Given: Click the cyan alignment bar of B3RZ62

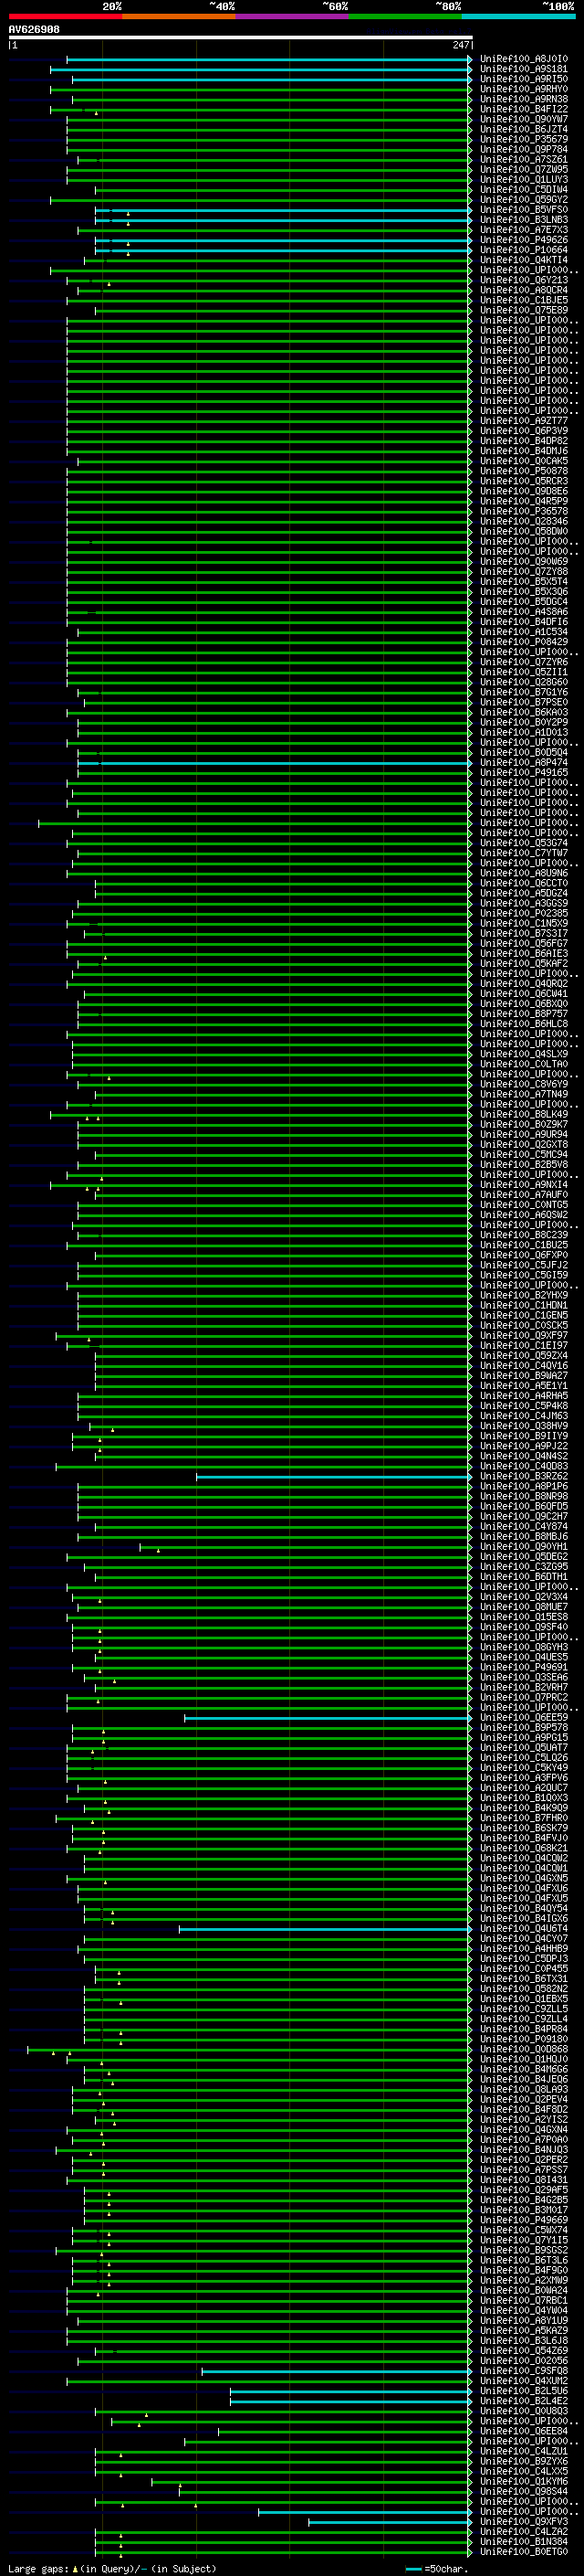Looking at the screenshot, I should click(334, 1476).
